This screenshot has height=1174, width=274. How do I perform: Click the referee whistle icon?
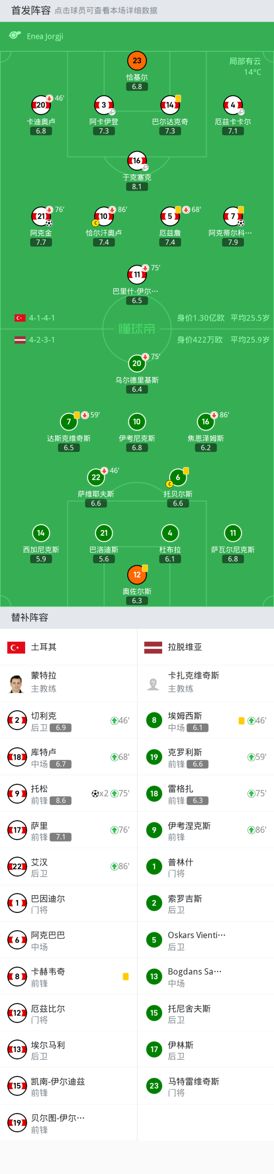point(15,35)
